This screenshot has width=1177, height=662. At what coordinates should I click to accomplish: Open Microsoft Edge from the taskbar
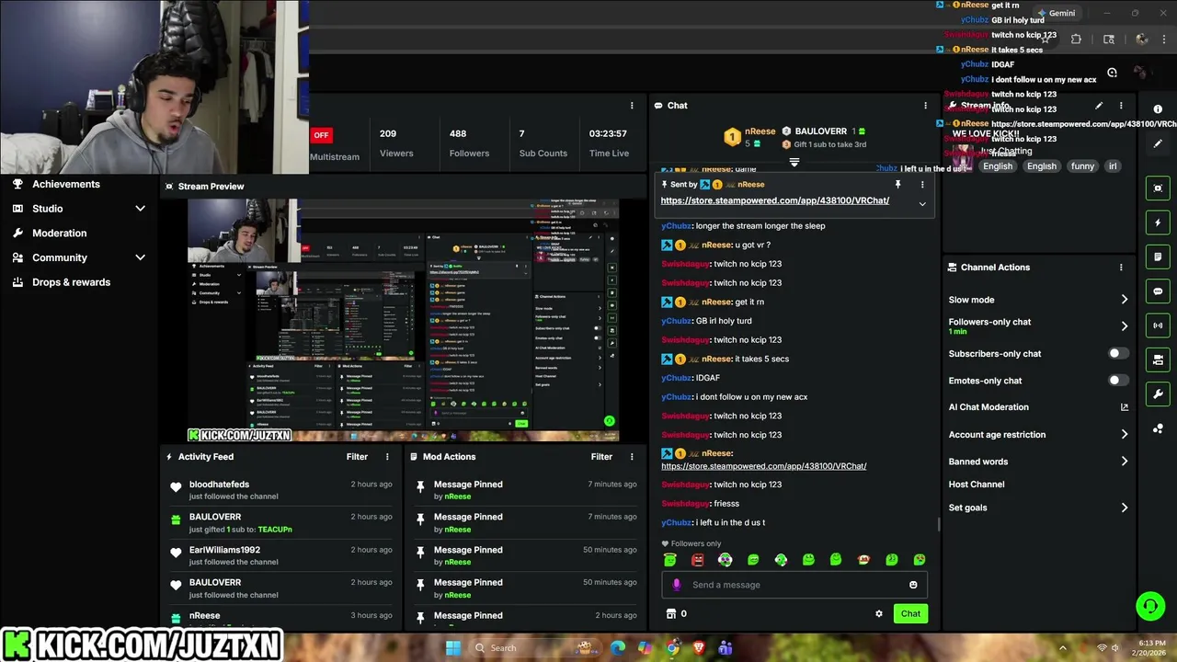(x=618, y=648)
